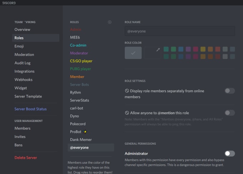Choose the dark orange swatch in bottom row

[210, 56]
